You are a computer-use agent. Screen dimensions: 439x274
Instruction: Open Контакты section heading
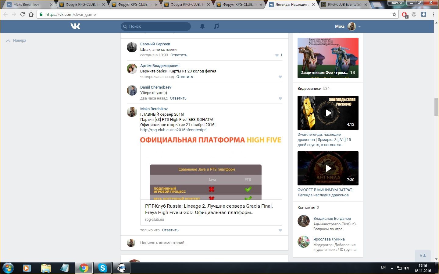point(306,208)
